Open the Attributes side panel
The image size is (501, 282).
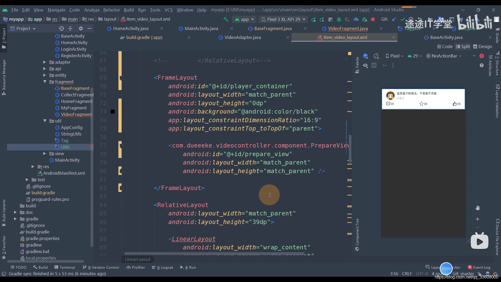(x=490, y=65)
